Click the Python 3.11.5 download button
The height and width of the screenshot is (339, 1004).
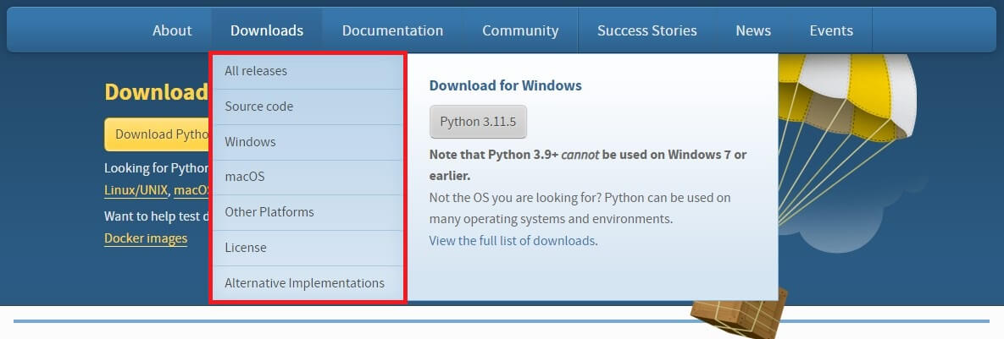[478, 121]
